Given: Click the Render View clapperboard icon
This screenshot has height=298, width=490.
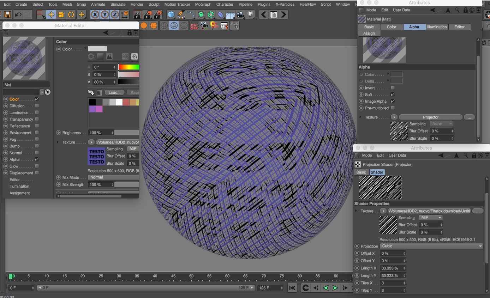Looking at the screenshot, I should pyautogui.click(x=138, y=14).
